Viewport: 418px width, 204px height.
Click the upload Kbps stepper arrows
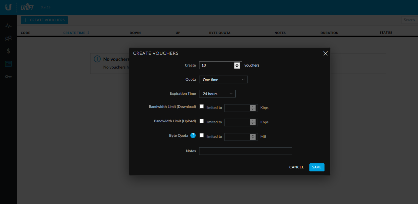click(x=253, y=122)
